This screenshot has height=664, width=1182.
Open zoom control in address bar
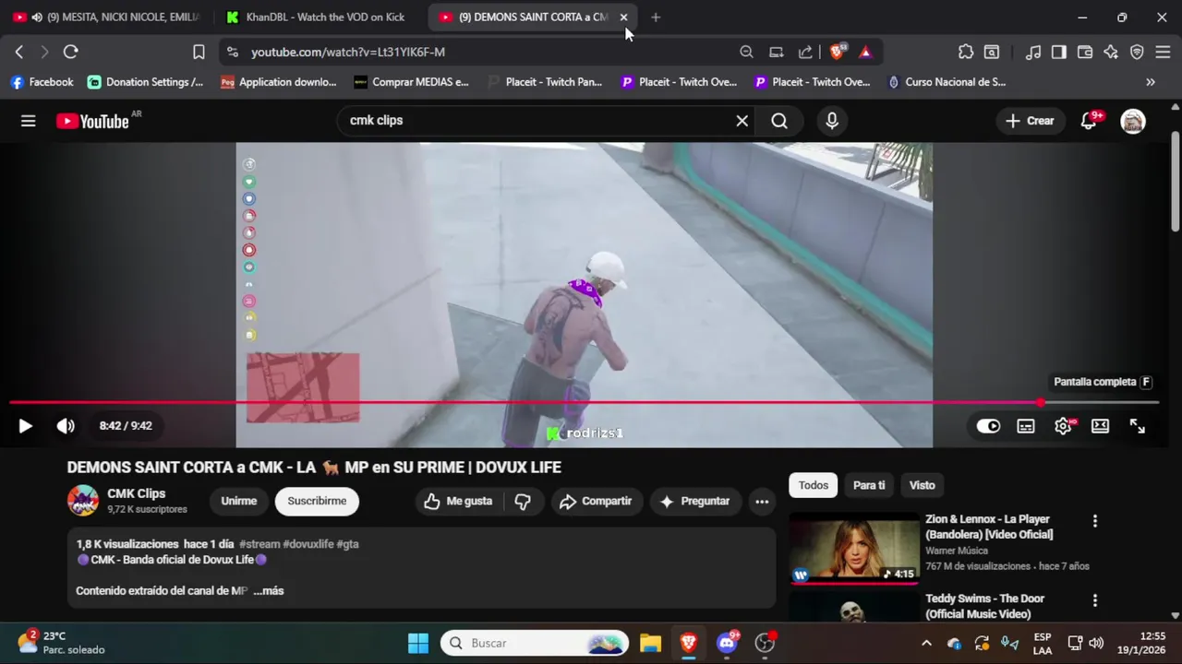(746, 52)
